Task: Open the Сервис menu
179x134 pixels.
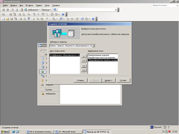Action: coord(39,5)
